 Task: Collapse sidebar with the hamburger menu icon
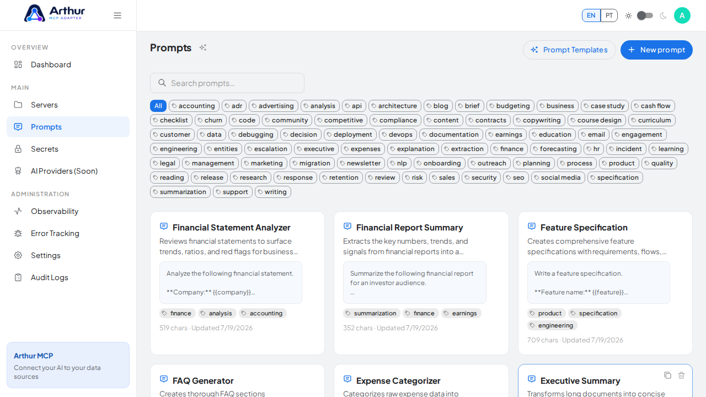[x=117, y=15]
